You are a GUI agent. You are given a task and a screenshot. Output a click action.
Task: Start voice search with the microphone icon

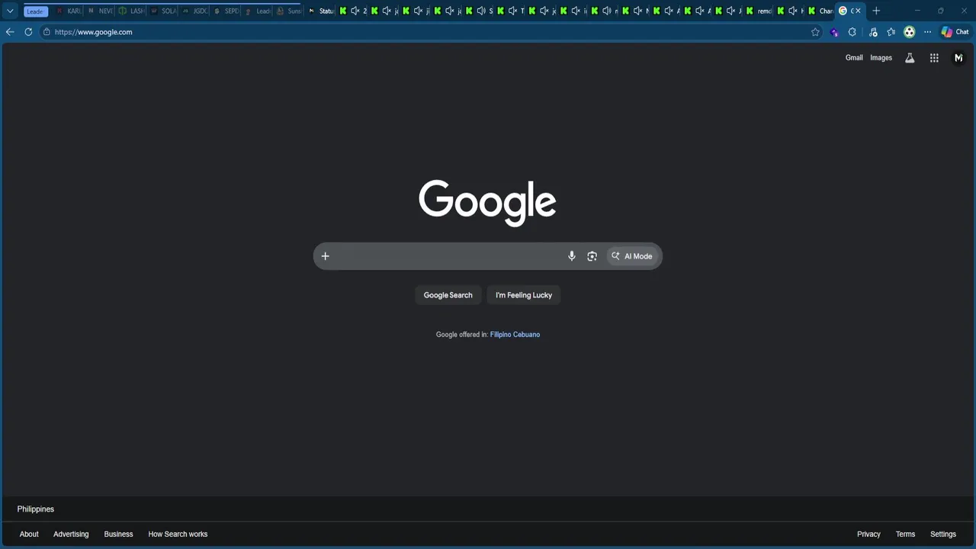(x=572, y=256)
